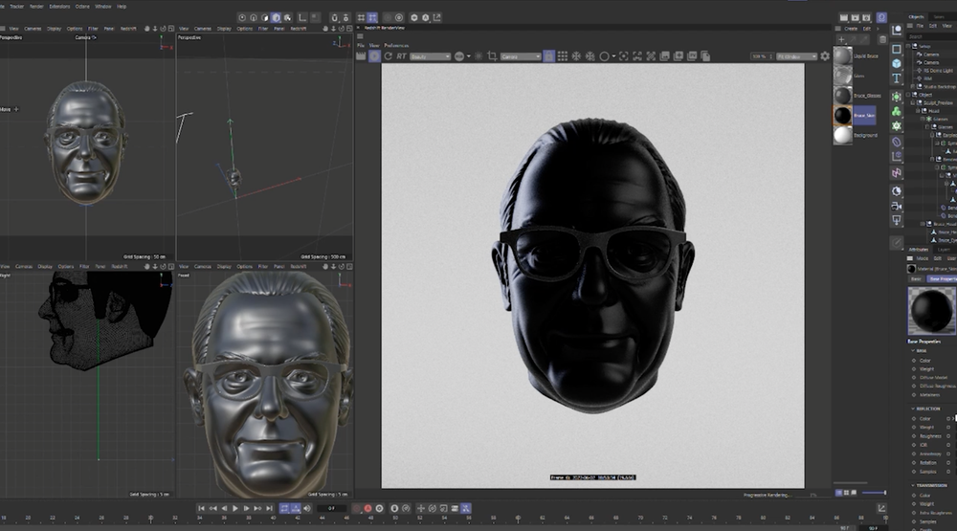This screenshot has width=957, height=531.
Task: Open the Help menu in the main menu bar
Action: tap(122, 6)
